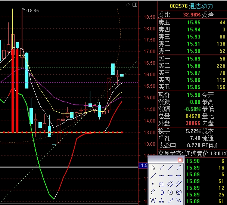
Task: Click the 外盘 38065 value
Action: 193,123
